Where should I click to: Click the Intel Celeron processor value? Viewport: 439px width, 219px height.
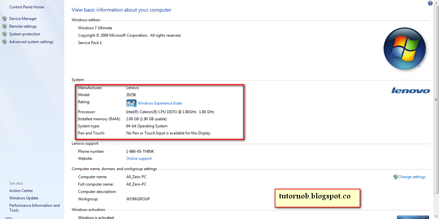(x=170, y=112)
